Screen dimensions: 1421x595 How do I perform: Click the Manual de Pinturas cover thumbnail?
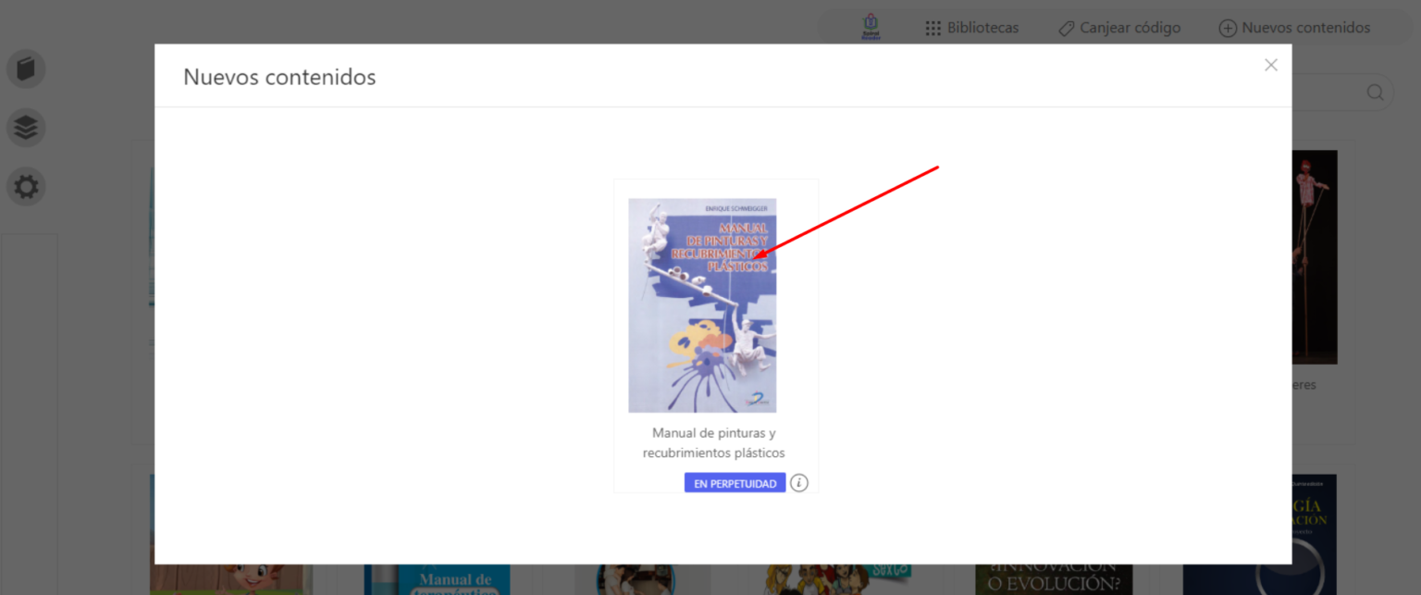coord(702,304)
